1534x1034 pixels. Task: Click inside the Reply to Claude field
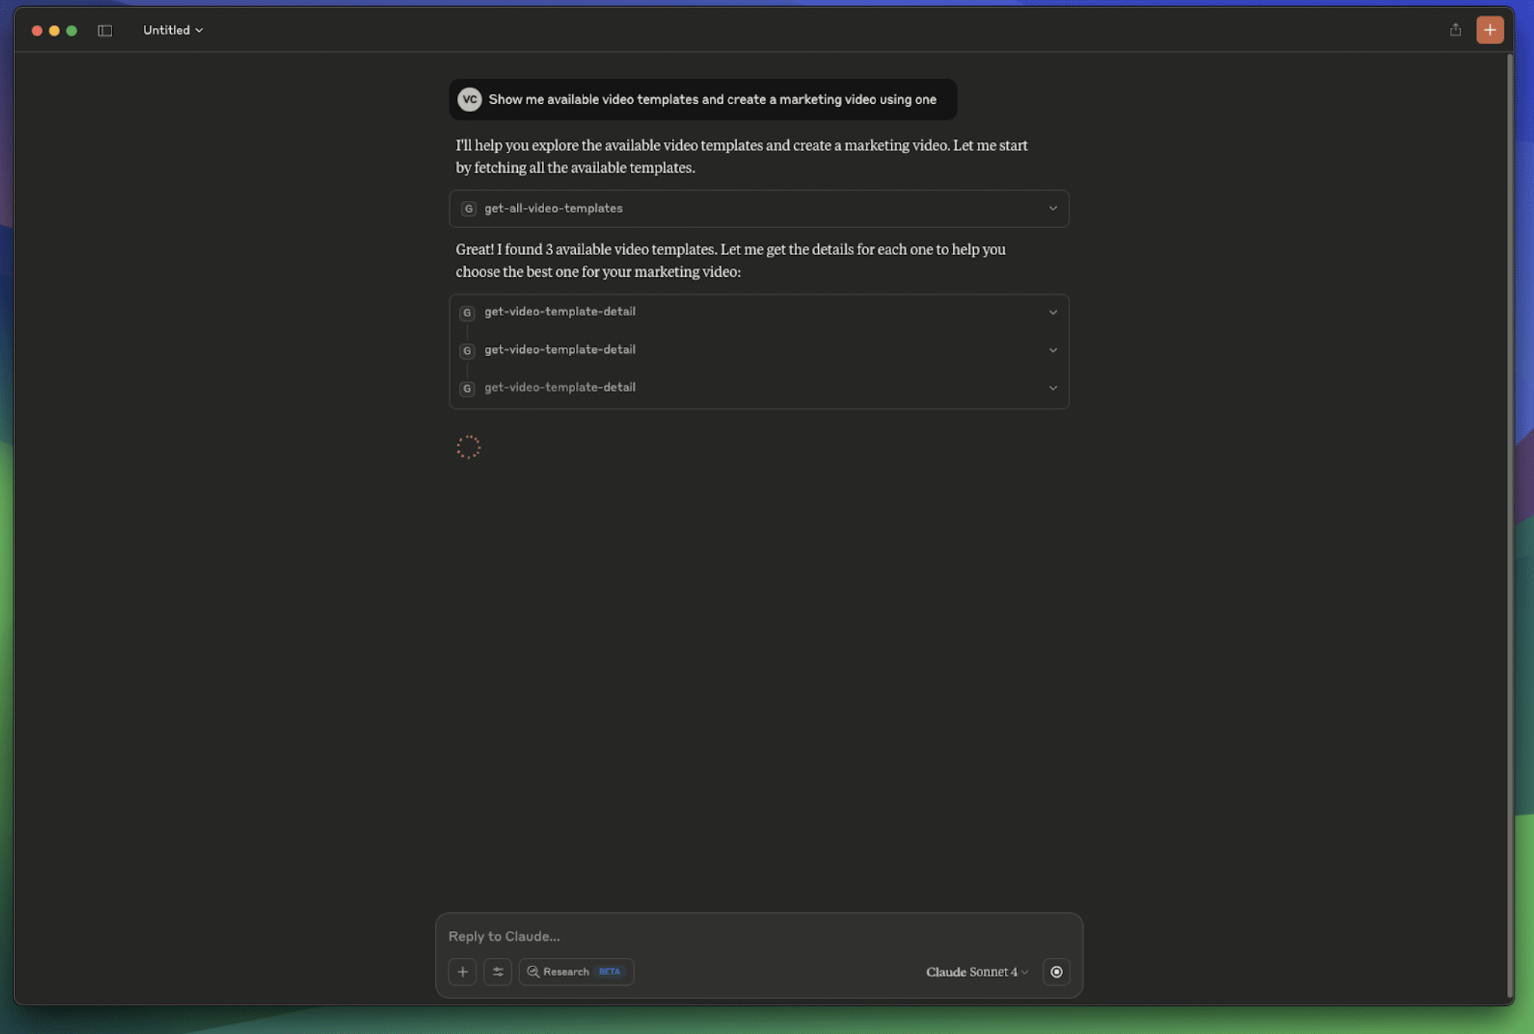(x=677, y=936)
